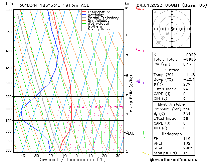Click the 'Isotherm' legend label
This screenshot has height=162, width=210.
coord(95,26)
